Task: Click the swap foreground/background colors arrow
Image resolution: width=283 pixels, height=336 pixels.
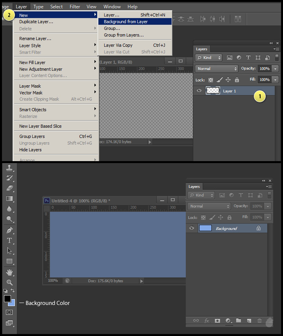Action: [13, 290]
